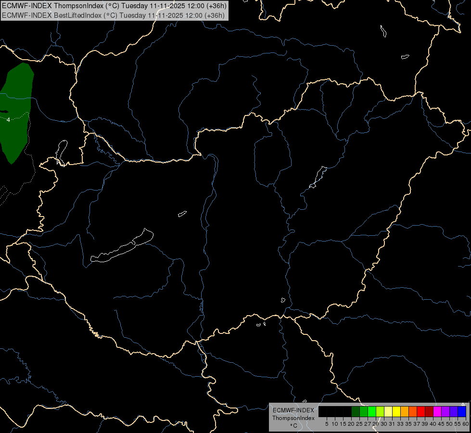This screenshot has width=471, height=433.
Task: Click the '°C' unit label in legend
Action: (293, 425)
